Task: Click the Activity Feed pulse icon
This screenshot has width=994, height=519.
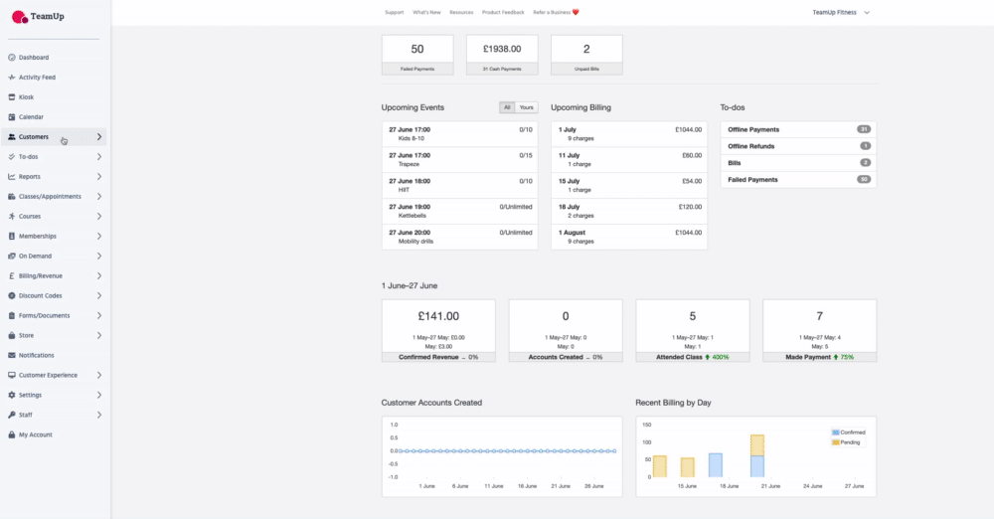Action: [x=11, y=78]
